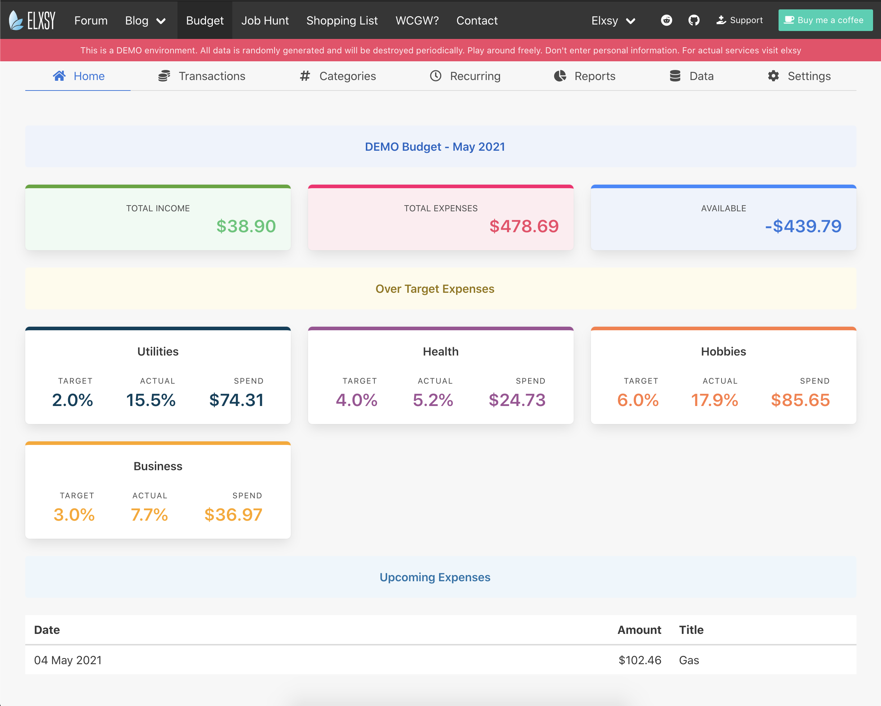The width and height of the screenshot is (881, 706).
Task: Click the Categories hash icon
Action: (x=305, y=76)
